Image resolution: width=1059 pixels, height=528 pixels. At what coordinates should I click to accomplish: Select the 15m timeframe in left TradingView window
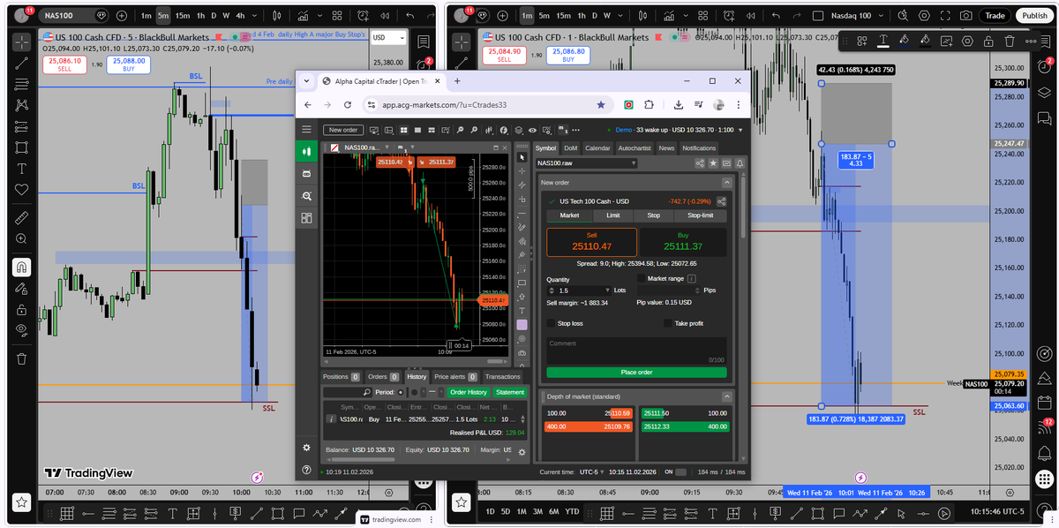[182, 16]
